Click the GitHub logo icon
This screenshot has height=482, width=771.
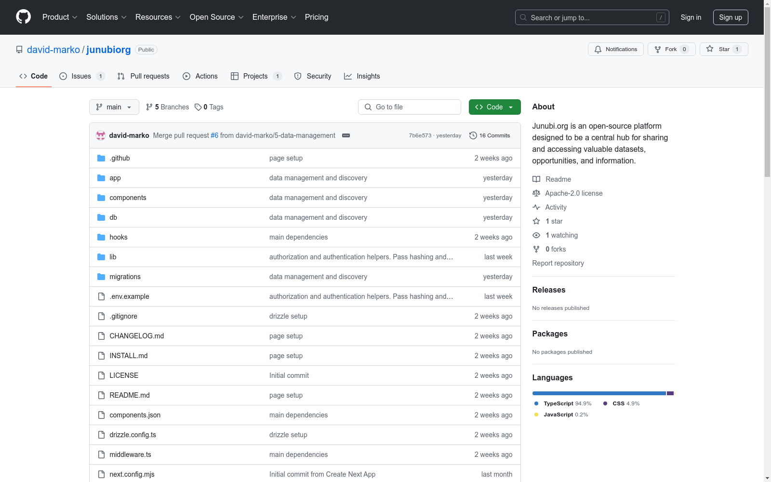click(23, 17)
